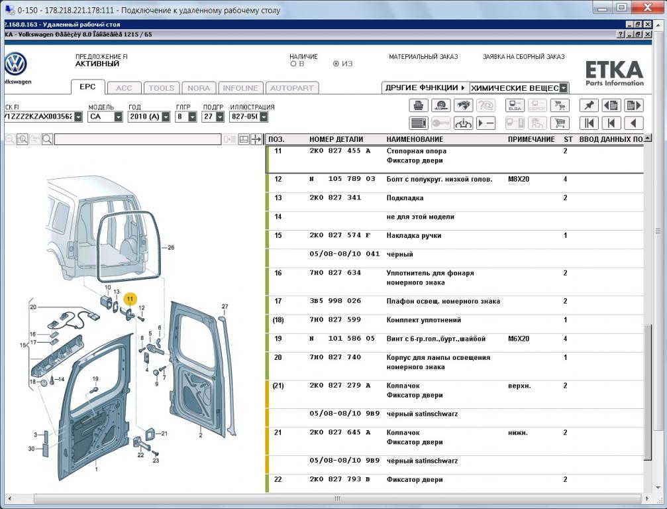Select row 22 'Фиксатор двери' part 2K0 827 793 B
Viewport: 667px width, 509px height.
click(x=454, y=483)
